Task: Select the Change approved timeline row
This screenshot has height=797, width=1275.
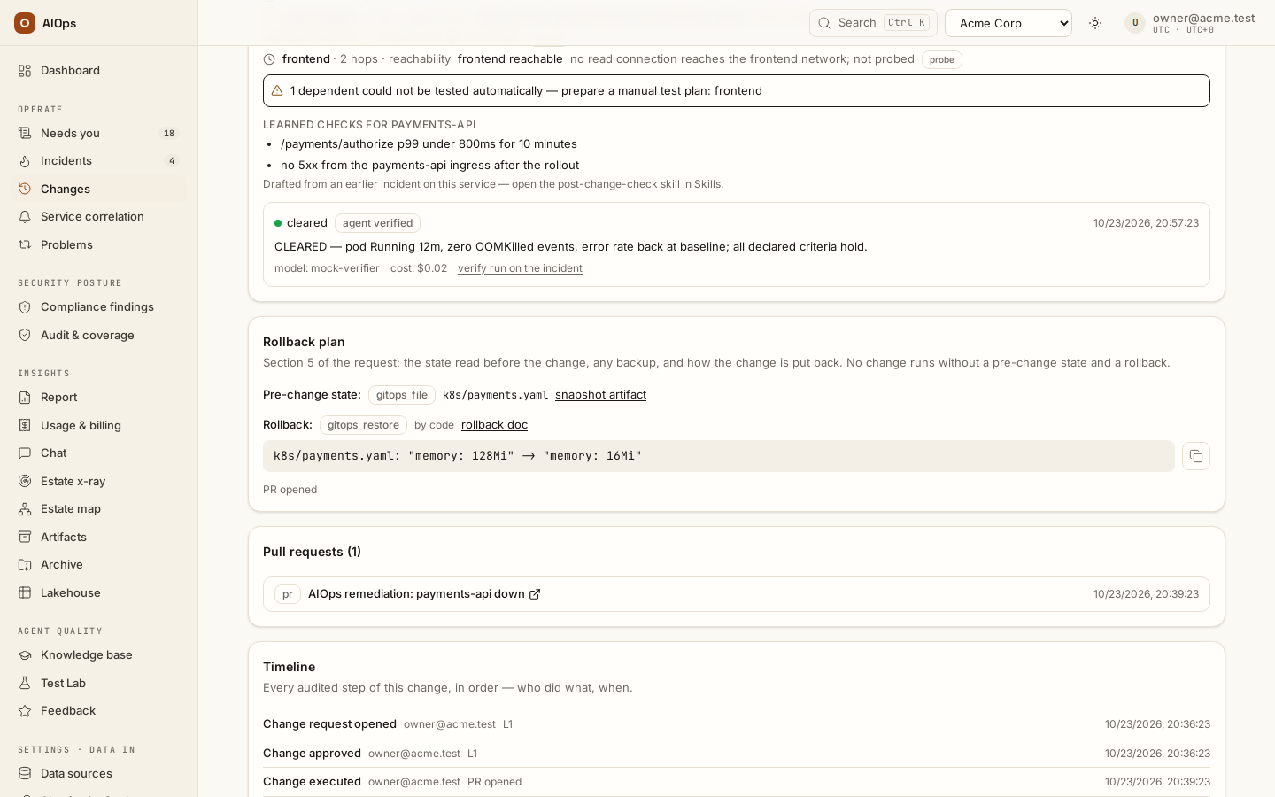Action: pyautogui.click(x=737, y=754)
